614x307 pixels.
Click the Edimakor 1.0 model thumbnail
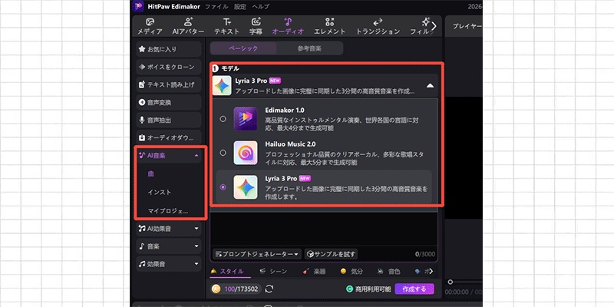(246, 119)
